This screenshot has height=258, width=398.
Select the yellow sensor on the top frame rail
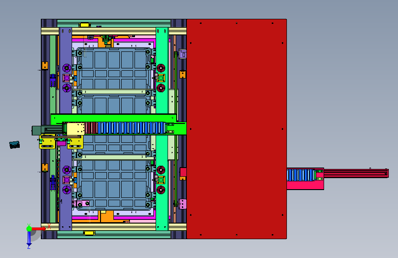pyautogui.click(x=84, y=25)
